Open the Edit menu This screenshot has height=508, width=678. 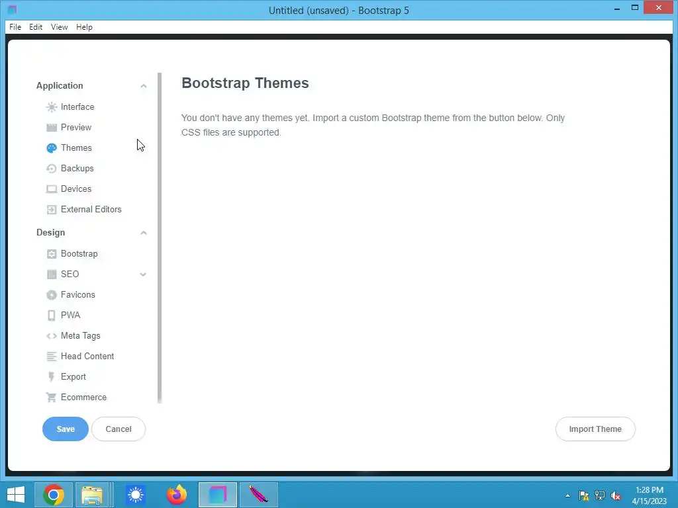pyautogui.click(x=36, y=26)
